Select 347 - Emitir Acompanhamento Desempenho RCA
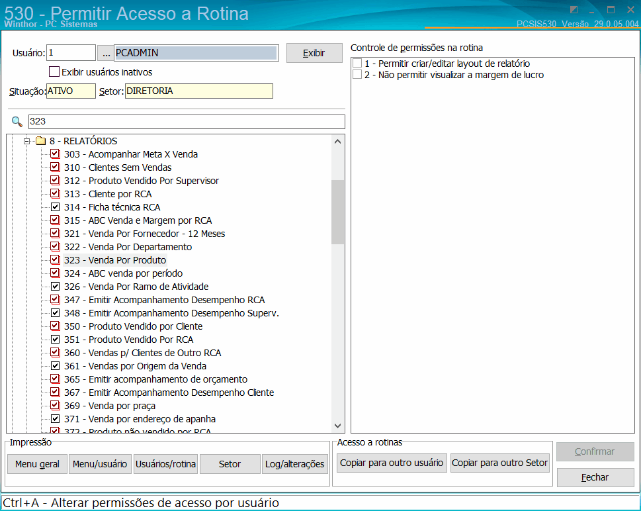 [x=164, y=300]
